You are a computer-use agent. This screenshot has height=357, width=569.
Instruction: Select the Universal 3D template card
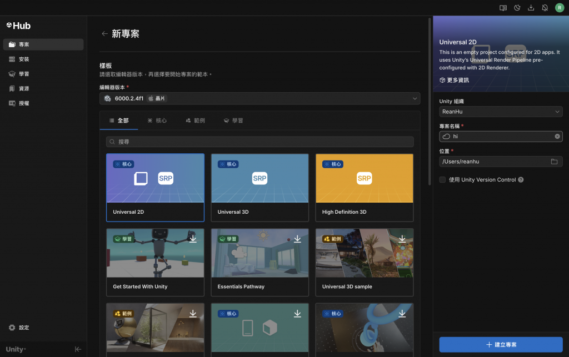tap(260, 187)
